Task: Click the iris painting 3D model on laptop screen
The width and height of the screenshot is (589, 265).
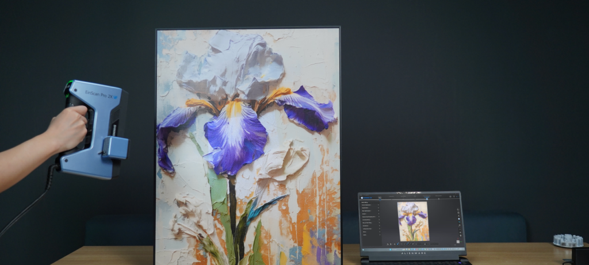Action: pyautogui.click(x=413, y=221)
